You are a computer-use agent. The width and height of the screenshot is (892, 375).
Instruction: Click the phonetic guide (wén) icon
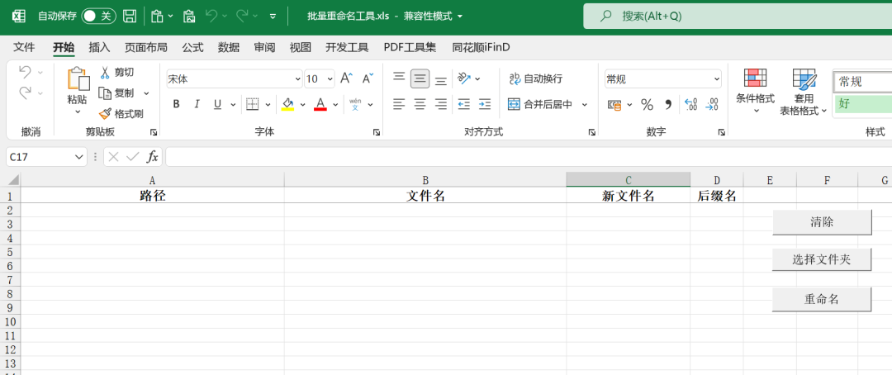click(x=355, y=104)
